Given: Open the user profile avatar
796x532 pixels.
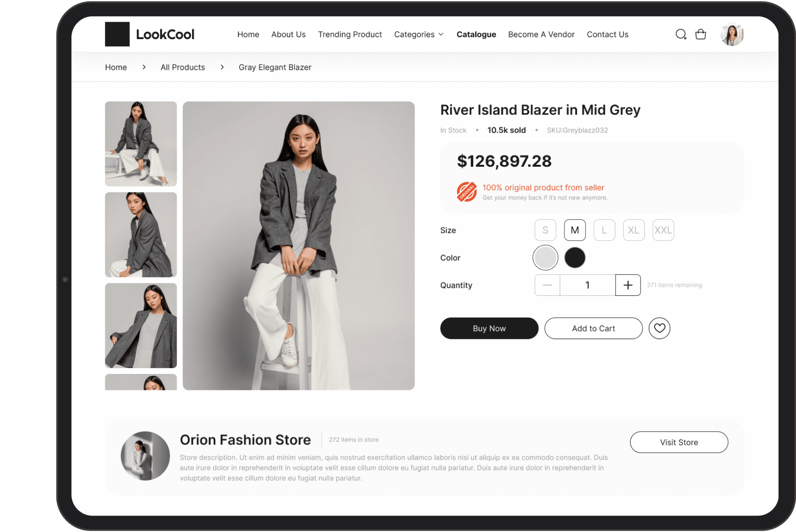Looking at the screenshot, I should pos(732,34).
